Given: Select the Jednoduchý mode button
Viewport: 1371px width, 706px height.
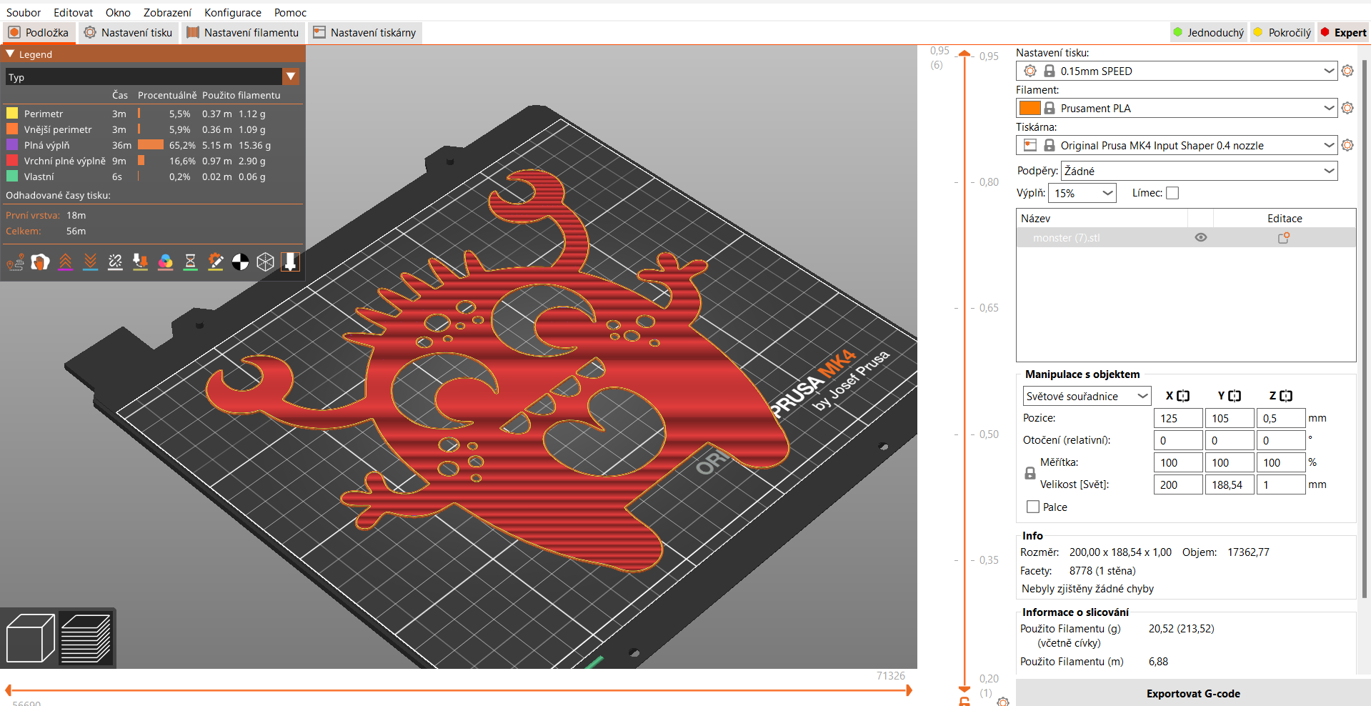Looking at the screenshot, I should 1209,32.
